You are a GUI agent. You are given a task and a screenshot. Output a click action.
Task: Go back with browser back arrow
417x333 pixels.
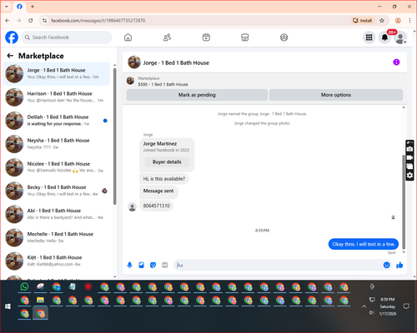coord(8,21)
